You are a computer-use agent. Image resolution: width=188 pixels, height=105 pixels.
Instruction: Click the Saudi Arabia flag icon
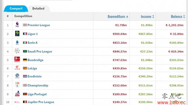pos(25,51)
